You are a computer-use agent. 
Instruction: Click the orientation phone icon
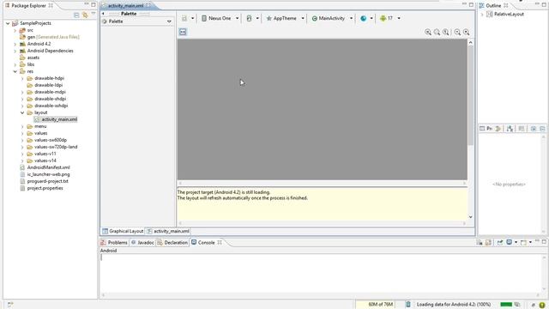249,18
